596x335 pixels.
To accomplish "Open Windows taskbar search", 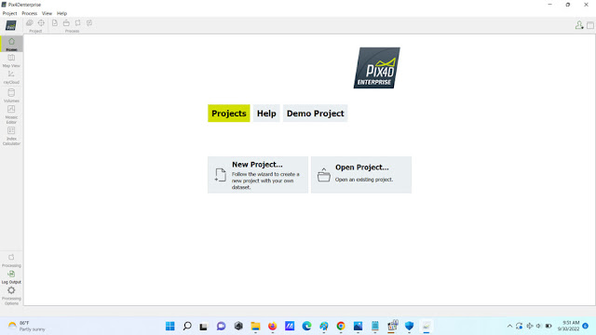I will click(187, 326).
